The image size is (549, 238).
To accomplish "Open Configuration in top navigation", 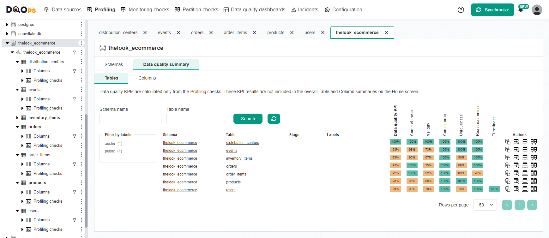I will pyautogui.click(x=343, y=10).
